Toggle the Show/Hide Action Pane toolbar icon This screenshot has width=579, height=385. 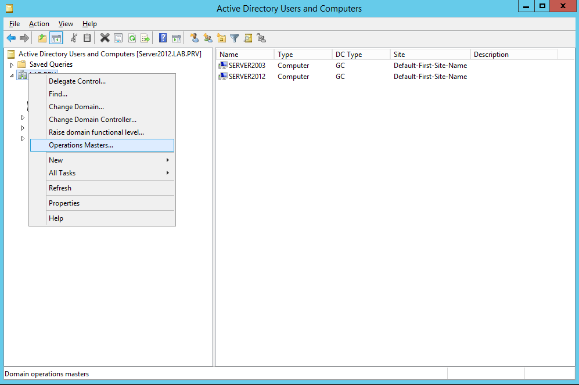(x=177, y=38)
